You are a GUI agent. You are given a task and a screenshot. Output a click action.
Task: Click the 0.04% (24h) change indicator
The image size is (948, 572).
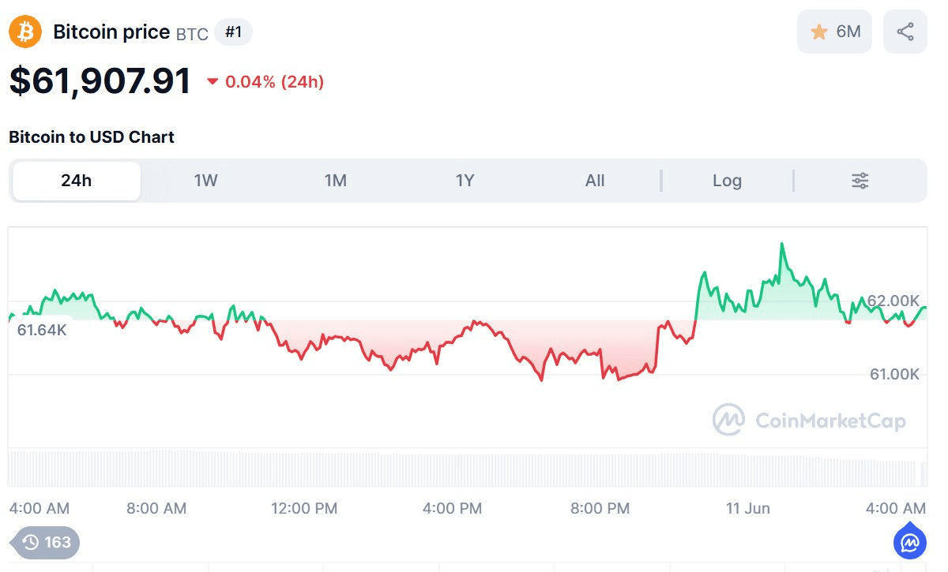pyautogui.click(x=265, y=81)
